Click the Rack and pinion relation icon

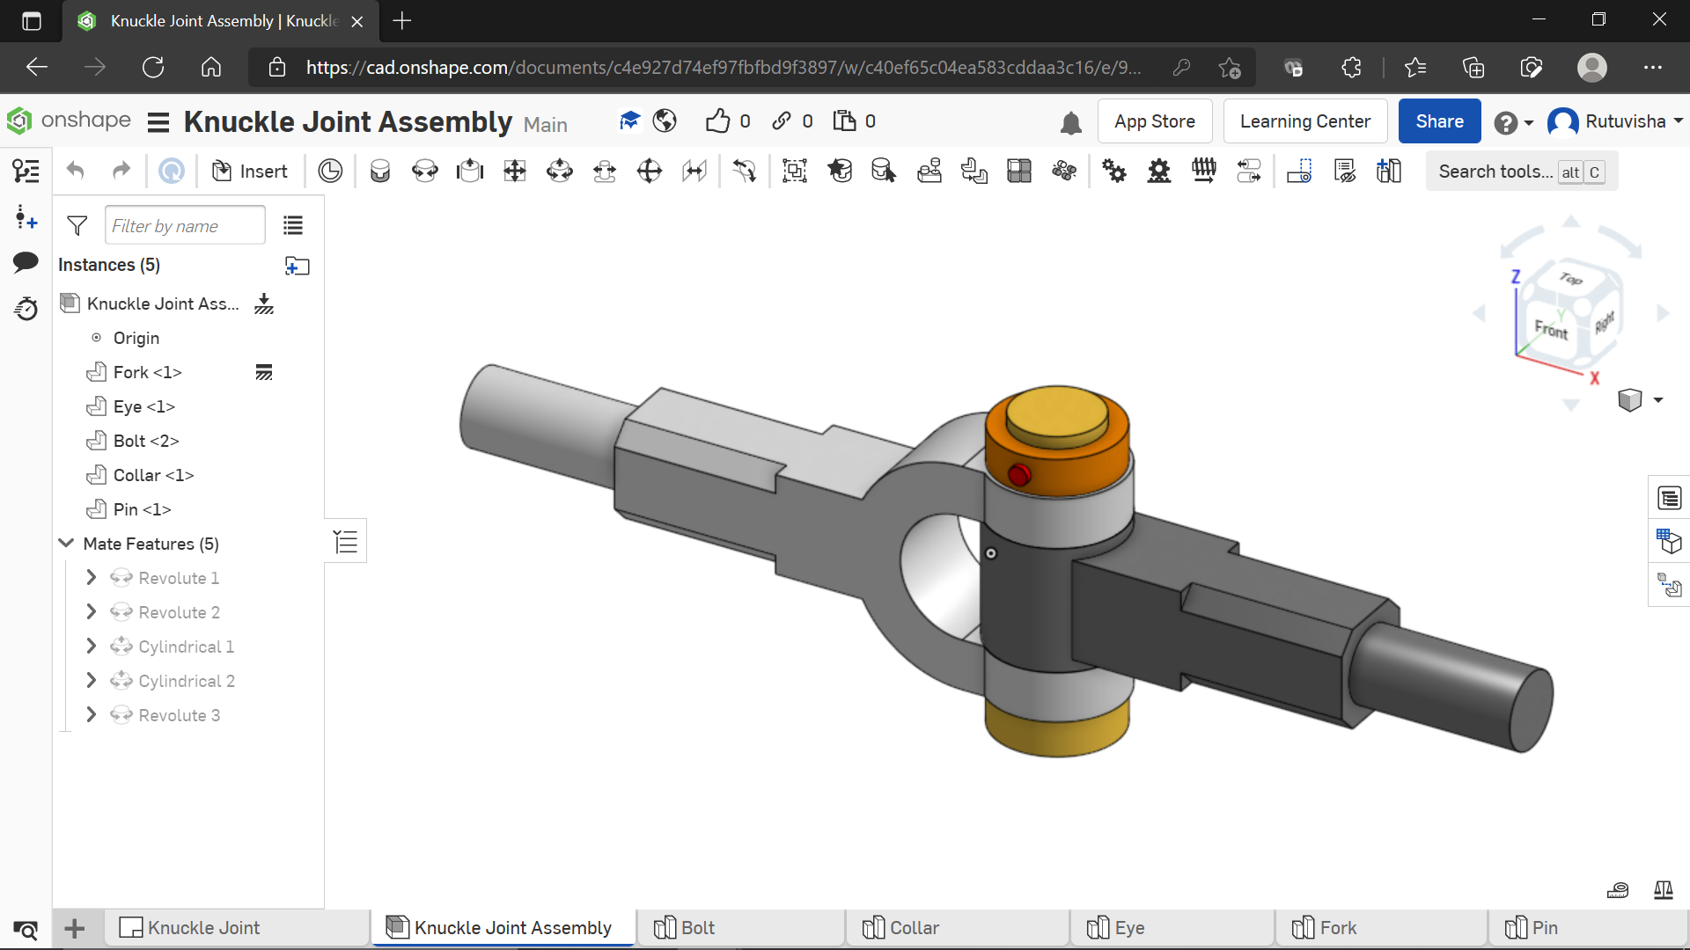tap(1159, 171)
